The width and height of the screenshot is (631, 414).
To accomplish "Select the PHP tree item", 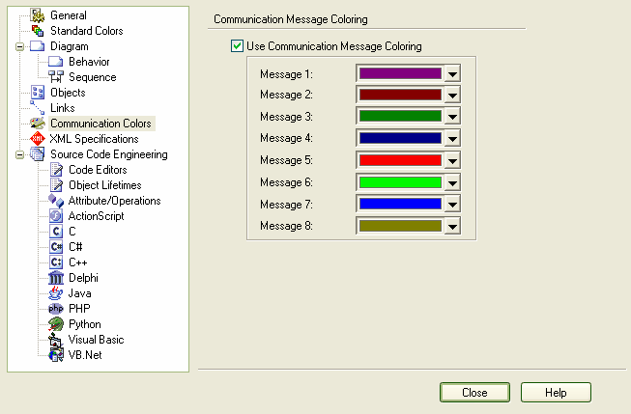I will point(79,309).
